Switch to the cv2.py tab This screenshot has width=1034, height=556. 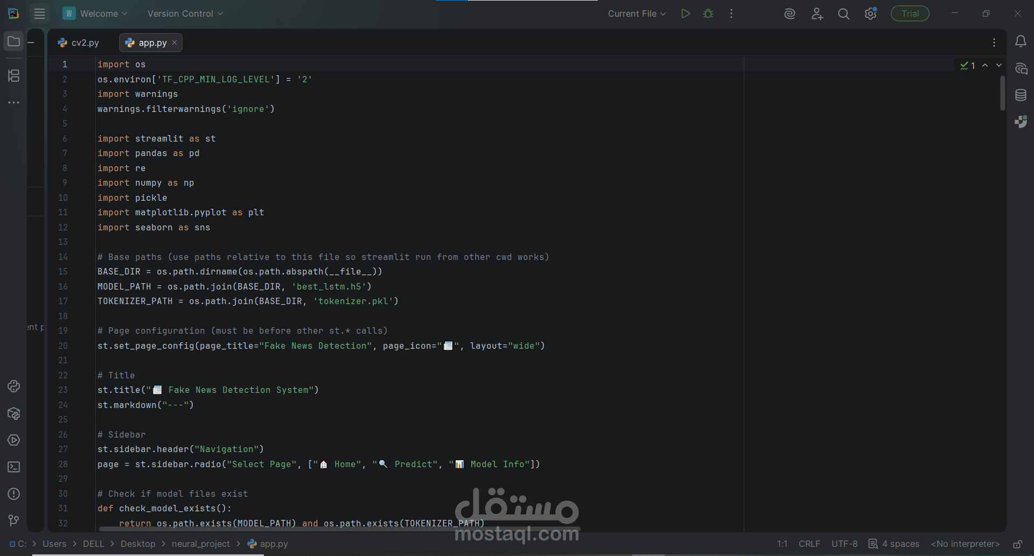(84, 43)
